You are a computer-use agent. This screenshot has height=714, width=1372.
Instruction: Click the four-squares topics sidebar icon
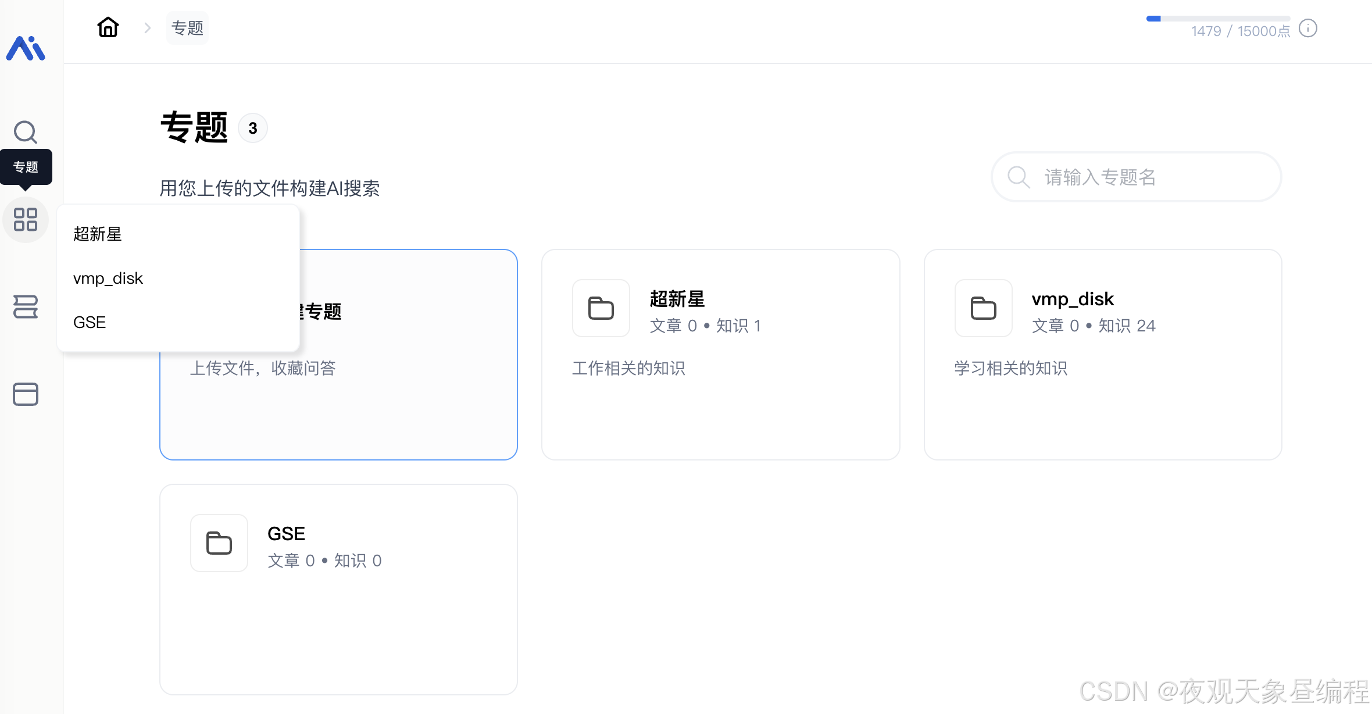(26, 220)
